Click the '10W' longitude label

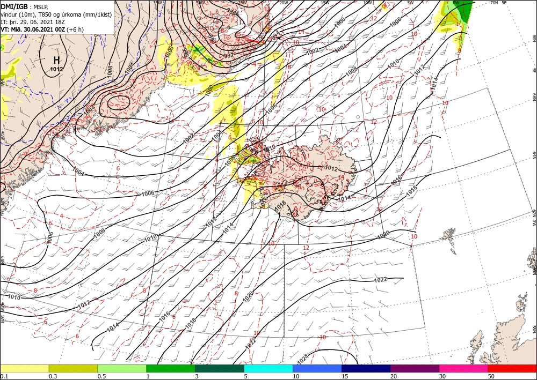[x=367, y=3]
